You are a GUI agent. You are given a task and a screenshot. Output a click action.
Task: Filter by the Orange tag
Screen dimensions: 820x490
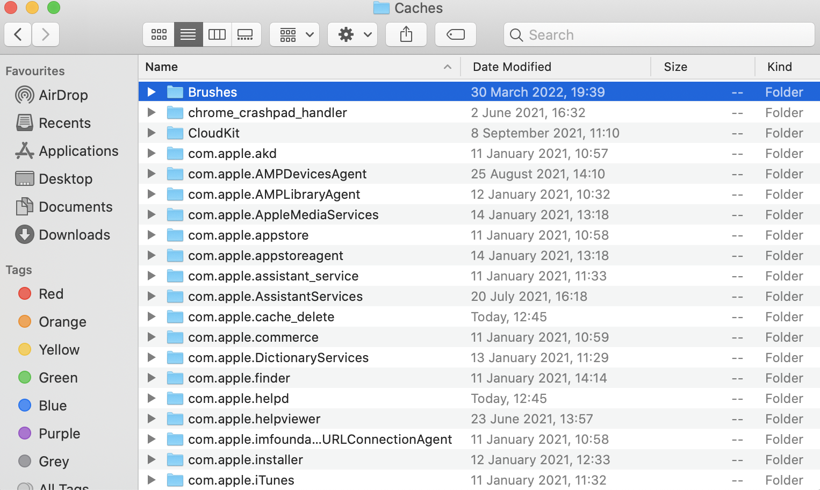pos(52,322)
